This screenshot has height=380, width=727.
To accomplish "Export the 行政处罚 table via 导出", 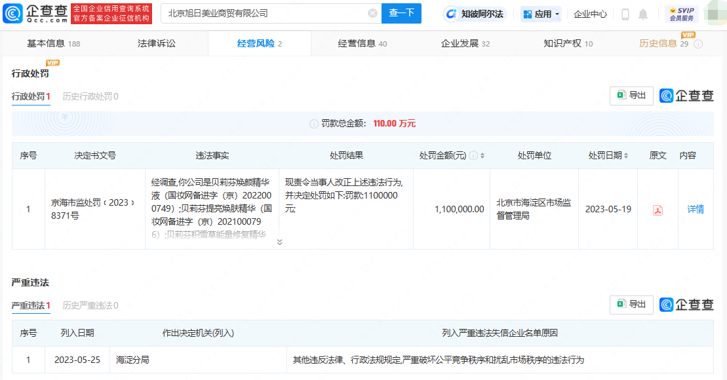I will coord(631,96).
